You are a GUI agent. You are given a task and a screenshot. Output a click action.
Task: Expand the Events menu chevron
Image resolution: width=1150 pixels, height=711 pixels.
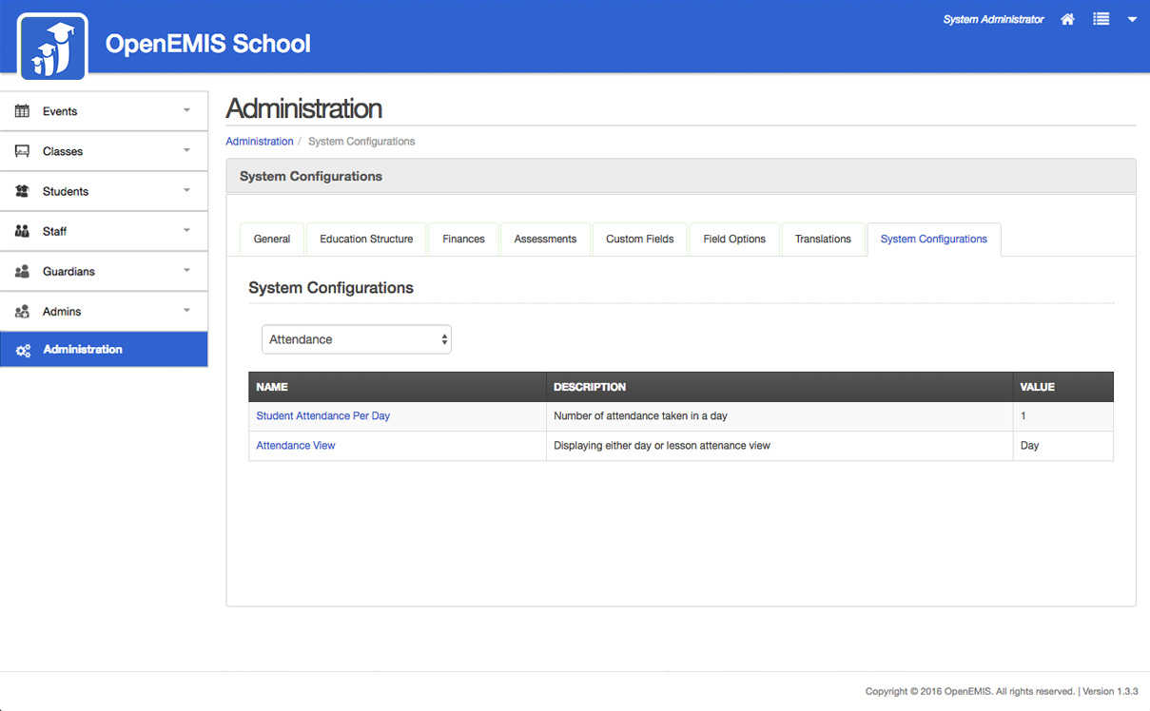tap(186, 110)
